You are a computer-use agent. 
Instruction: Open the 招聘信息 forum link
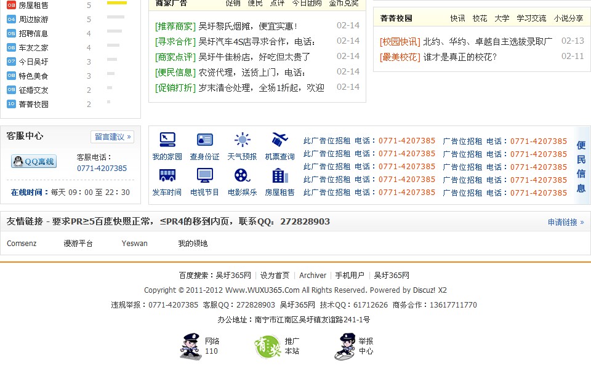pyautogui.click(x=33, y=33)
